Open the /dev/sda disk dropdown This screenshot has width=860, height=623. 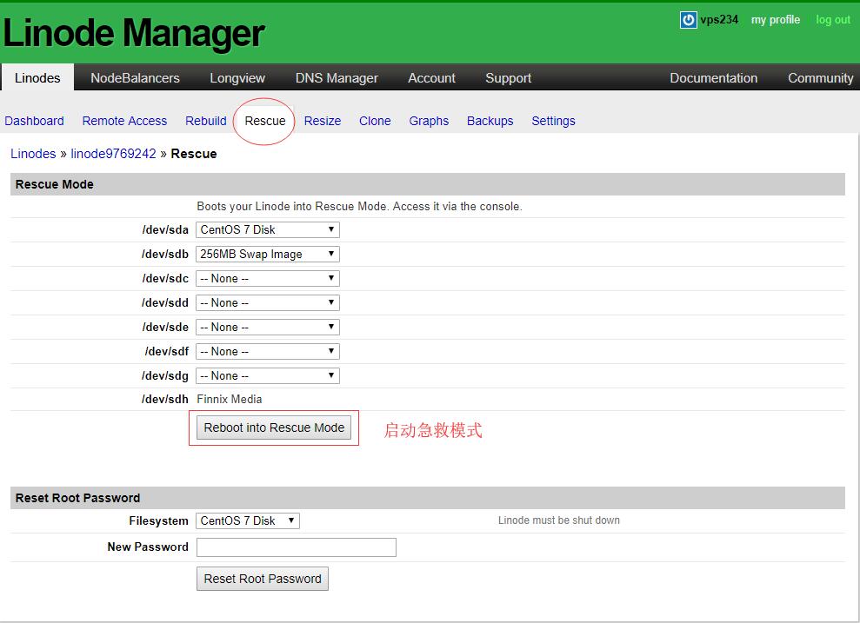click(x=267, y=229)
